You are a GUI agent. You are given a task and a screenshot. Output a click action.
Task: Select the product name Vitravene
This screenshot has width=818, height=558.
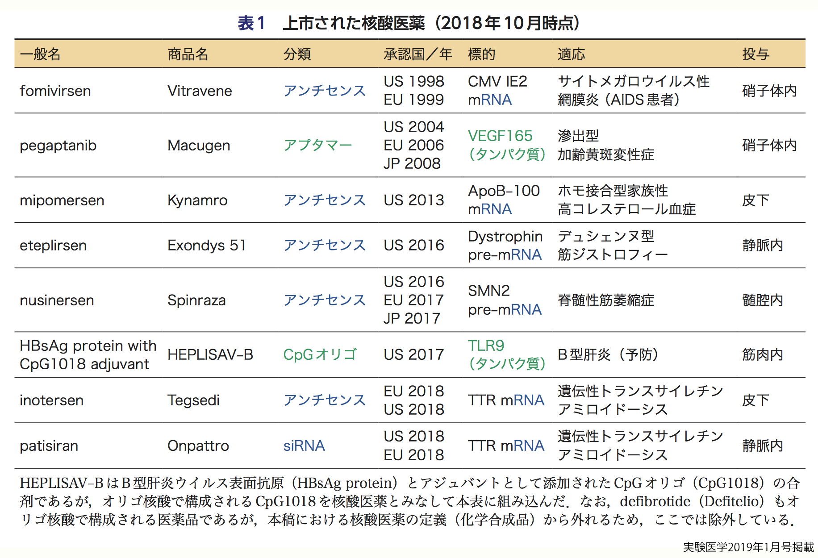200,91
